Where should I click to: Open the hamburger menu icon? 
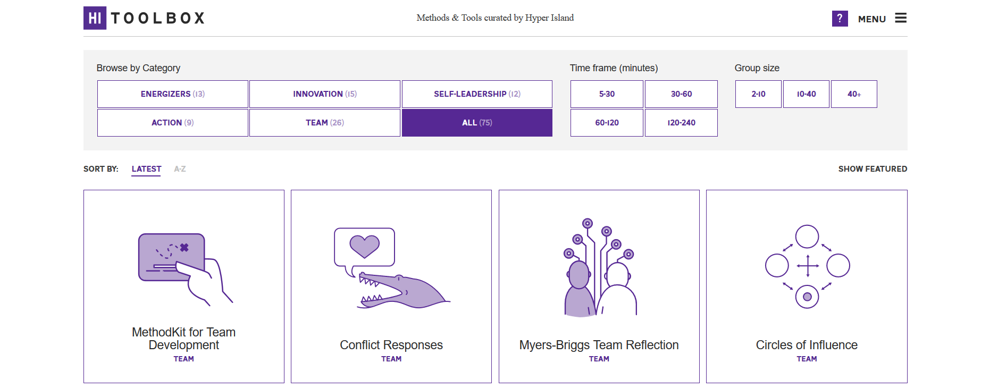point(901,18)
